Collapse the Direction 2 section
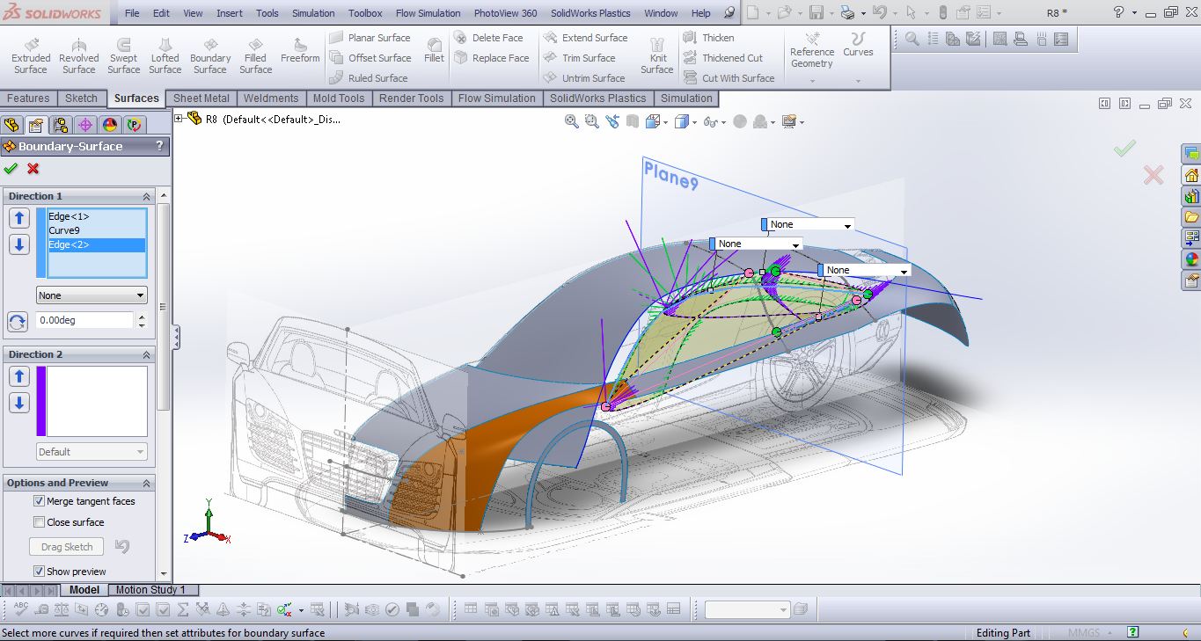The width and height of the screenshot is (1201, 641). (x=146, y=354)
